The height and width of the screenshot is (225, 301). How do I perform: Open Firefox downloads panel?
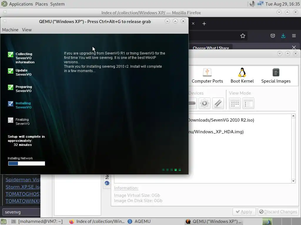coord(283,36)
